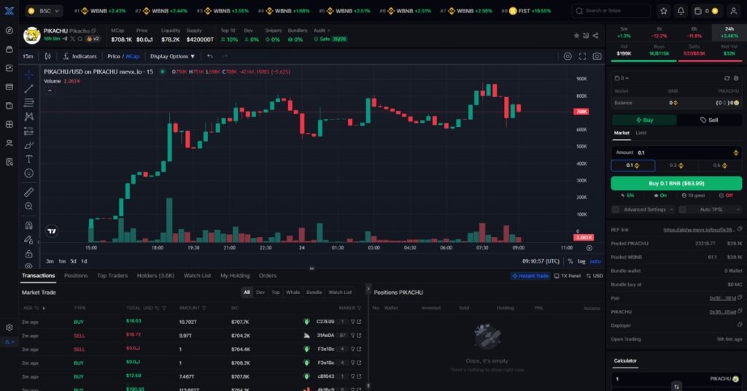Open the TradingView logo link

click(x=52, y=231)
